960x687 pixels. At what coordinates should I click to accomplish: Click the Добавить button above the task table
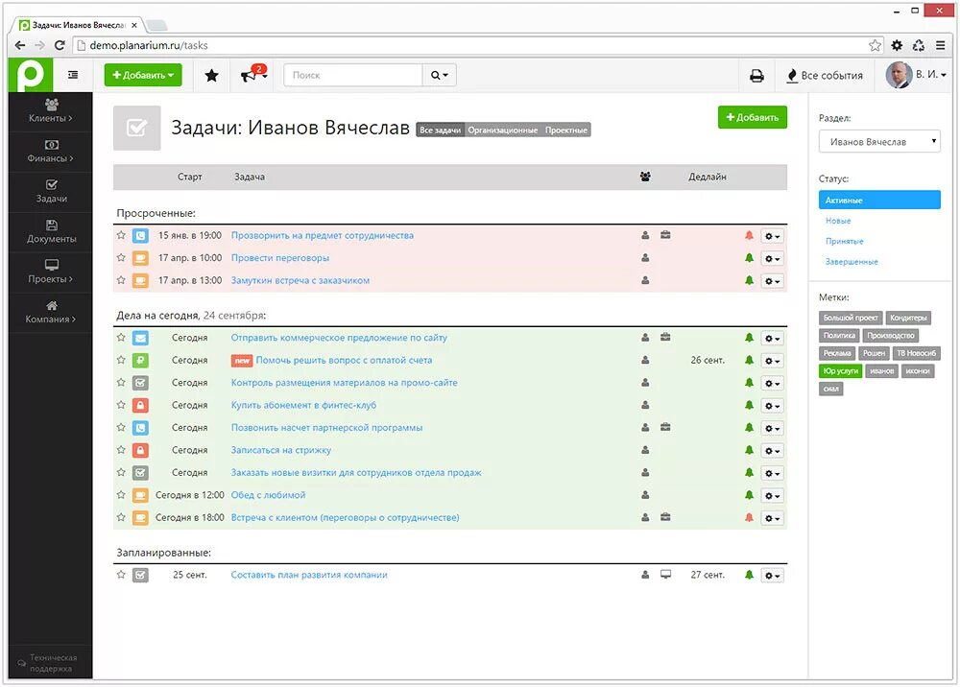click(x=753, y=117)
